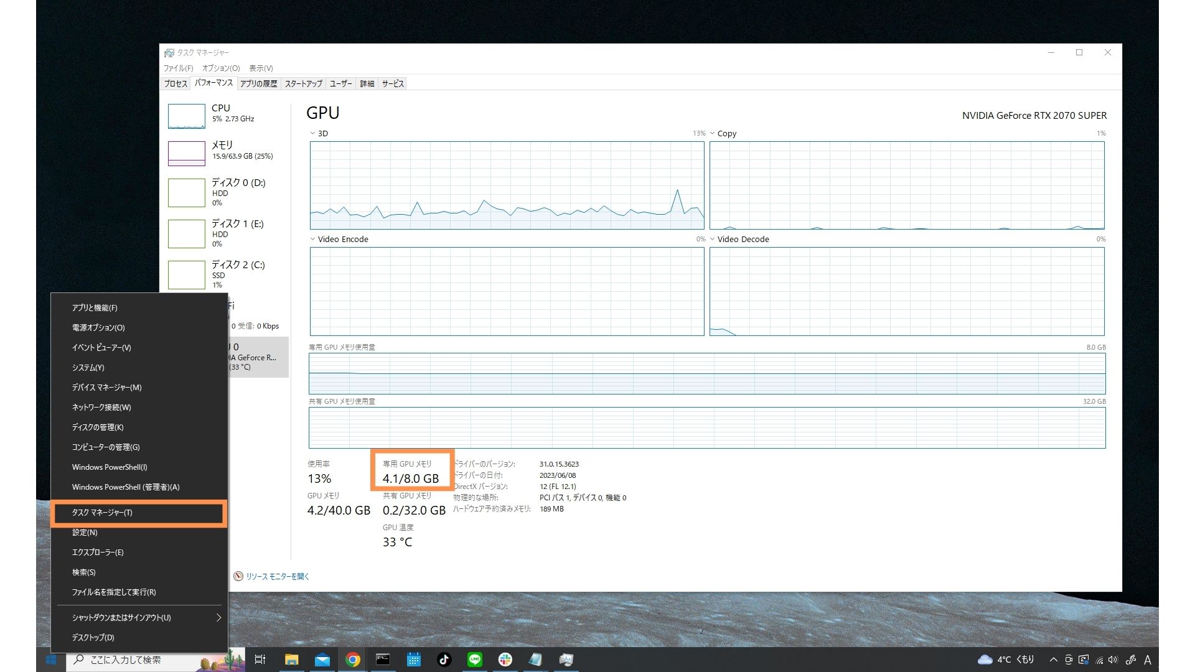Choose ファイル名を指定して実行(R) menu entry
Viewport: 1195px width, 672px height.
(x=139, y=592)
